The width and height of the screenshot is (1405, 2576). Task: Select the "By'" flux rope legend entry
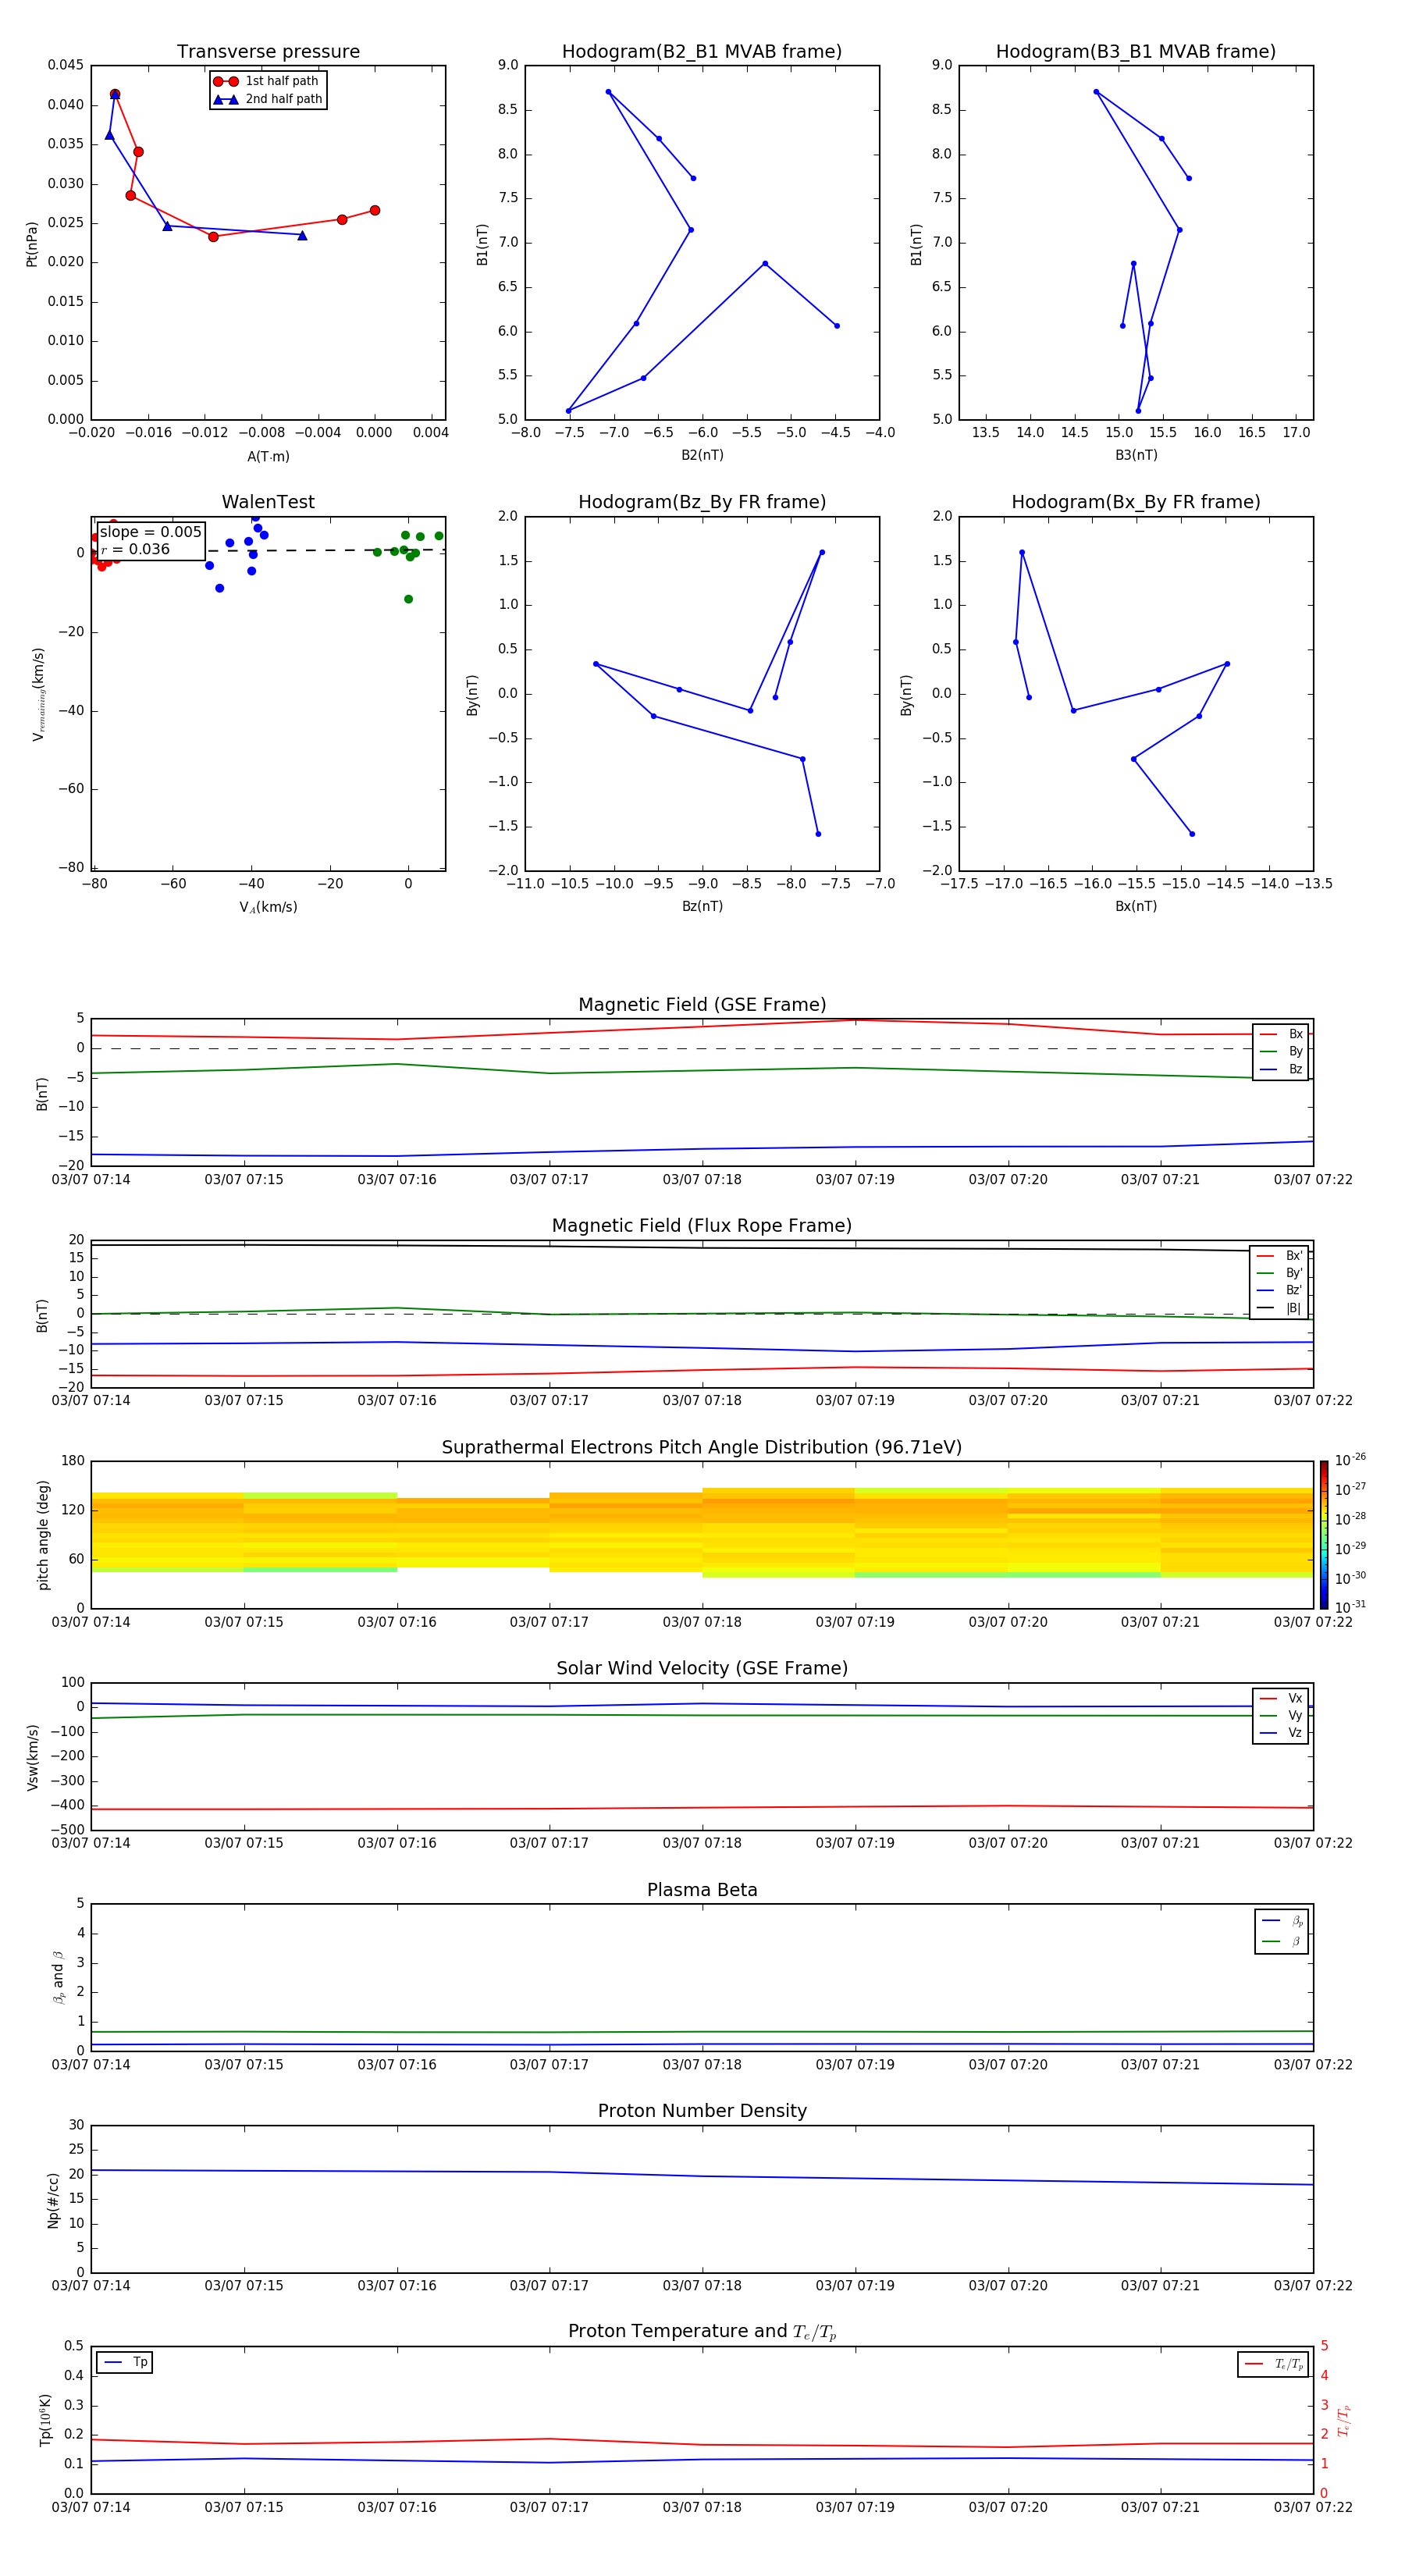[1279, 1273]
